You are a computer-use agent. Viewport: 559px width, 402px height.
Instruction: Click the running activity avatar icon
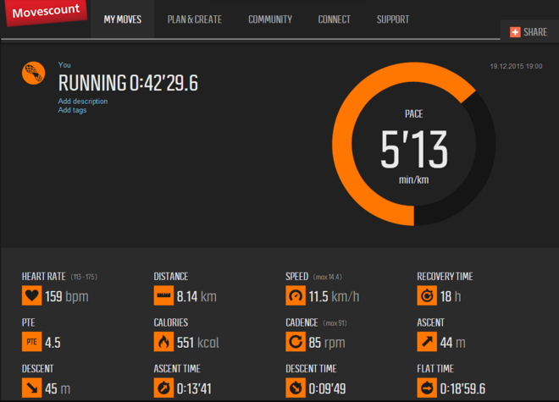tap(33, 73)
